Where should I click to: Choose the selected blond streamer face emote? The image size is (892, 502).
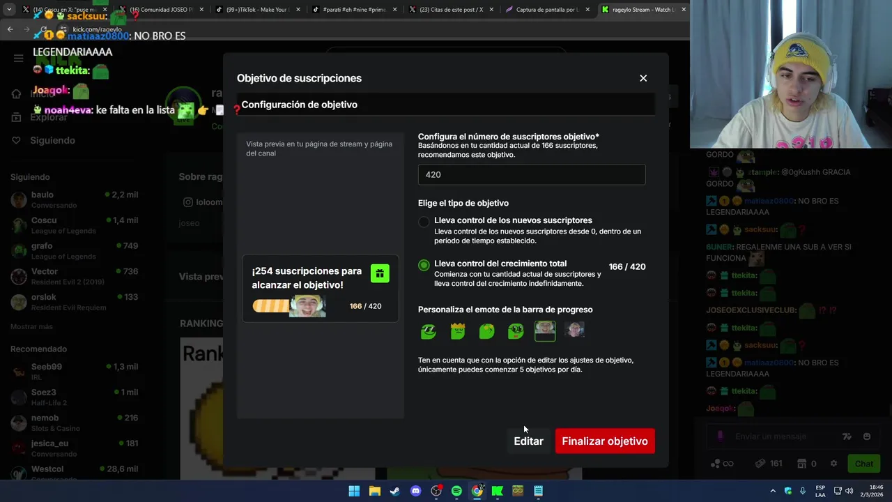pos(545,331)
